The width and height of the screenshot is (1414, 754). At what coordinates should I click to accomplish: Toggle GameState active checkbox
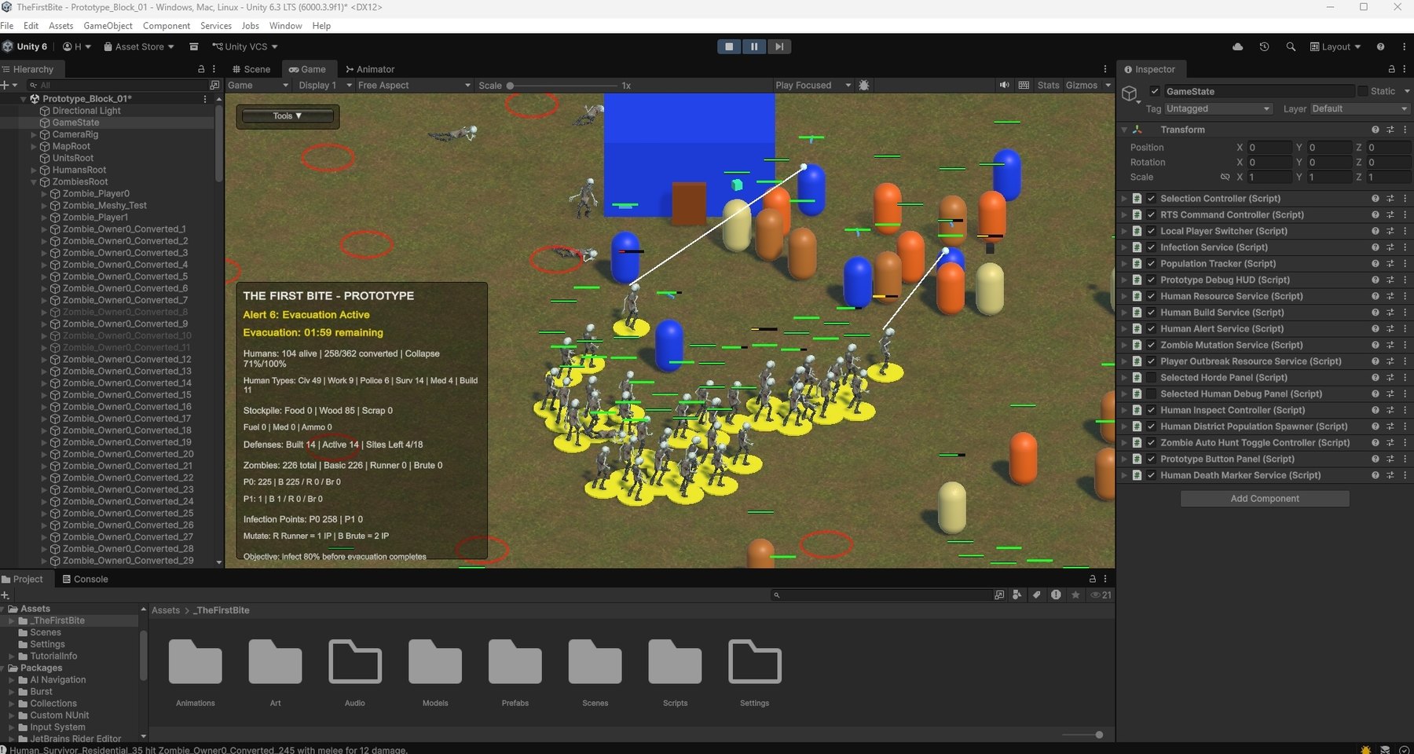point(1154,91)
